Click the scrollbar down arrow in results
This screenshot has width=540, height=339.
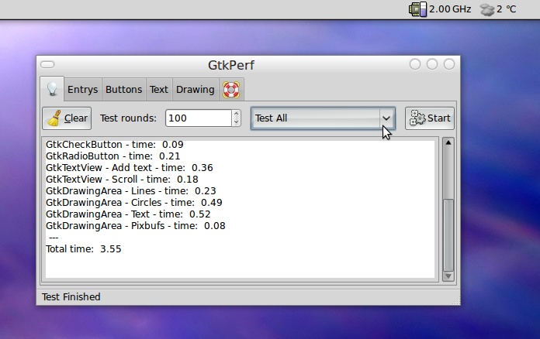pyautogui.click(x=448, y=276)
